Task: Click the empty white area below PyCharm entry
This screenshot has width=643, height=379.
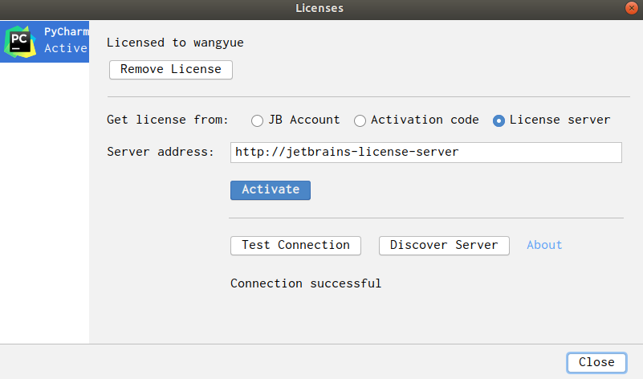Action: (x=44, y=201)
